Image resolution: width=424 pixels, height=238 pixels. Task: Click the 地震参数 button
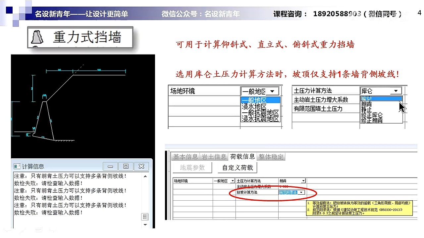(x=192, y=168)
